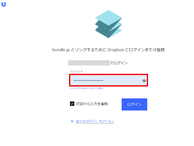Click the back arrow beside 全てのログイン オプション

(x=72, y=121)
